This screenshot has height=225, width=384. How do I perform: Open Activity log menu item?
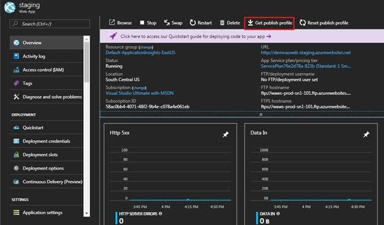[x=47, y=57]
